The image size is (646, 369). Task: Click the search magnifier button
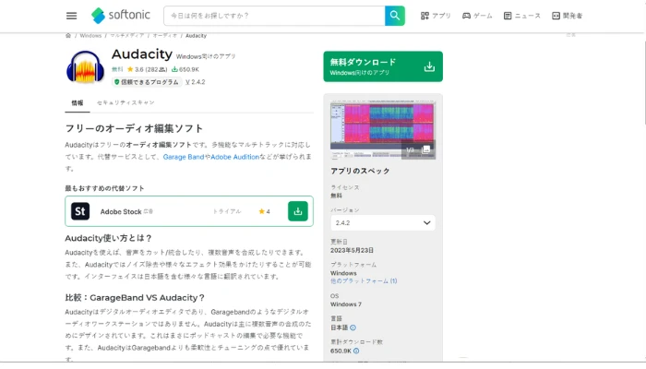395,16
